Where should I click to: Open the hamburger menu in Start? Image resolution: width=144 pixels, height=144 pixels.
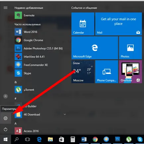pyautogui.click(x=6, y=8)
